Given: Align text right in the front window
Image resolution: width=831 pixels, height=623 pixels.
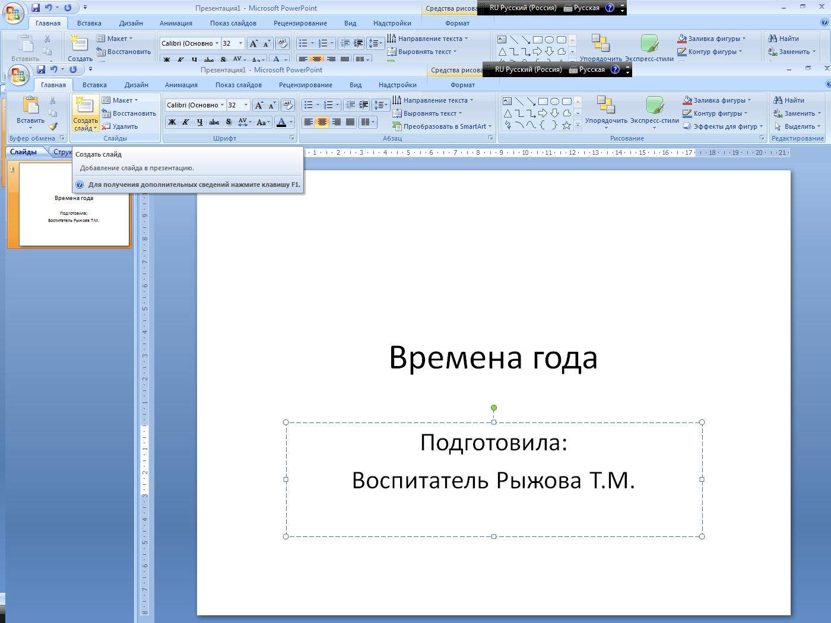Looking at the screenshot, I should 336,122.
